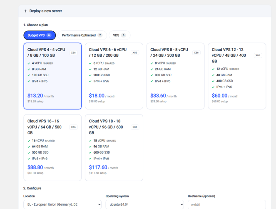Open the Performance Optimized tab
Image resolution: width=276 pixels, height=209 pixels.
[x=82, y=35]
